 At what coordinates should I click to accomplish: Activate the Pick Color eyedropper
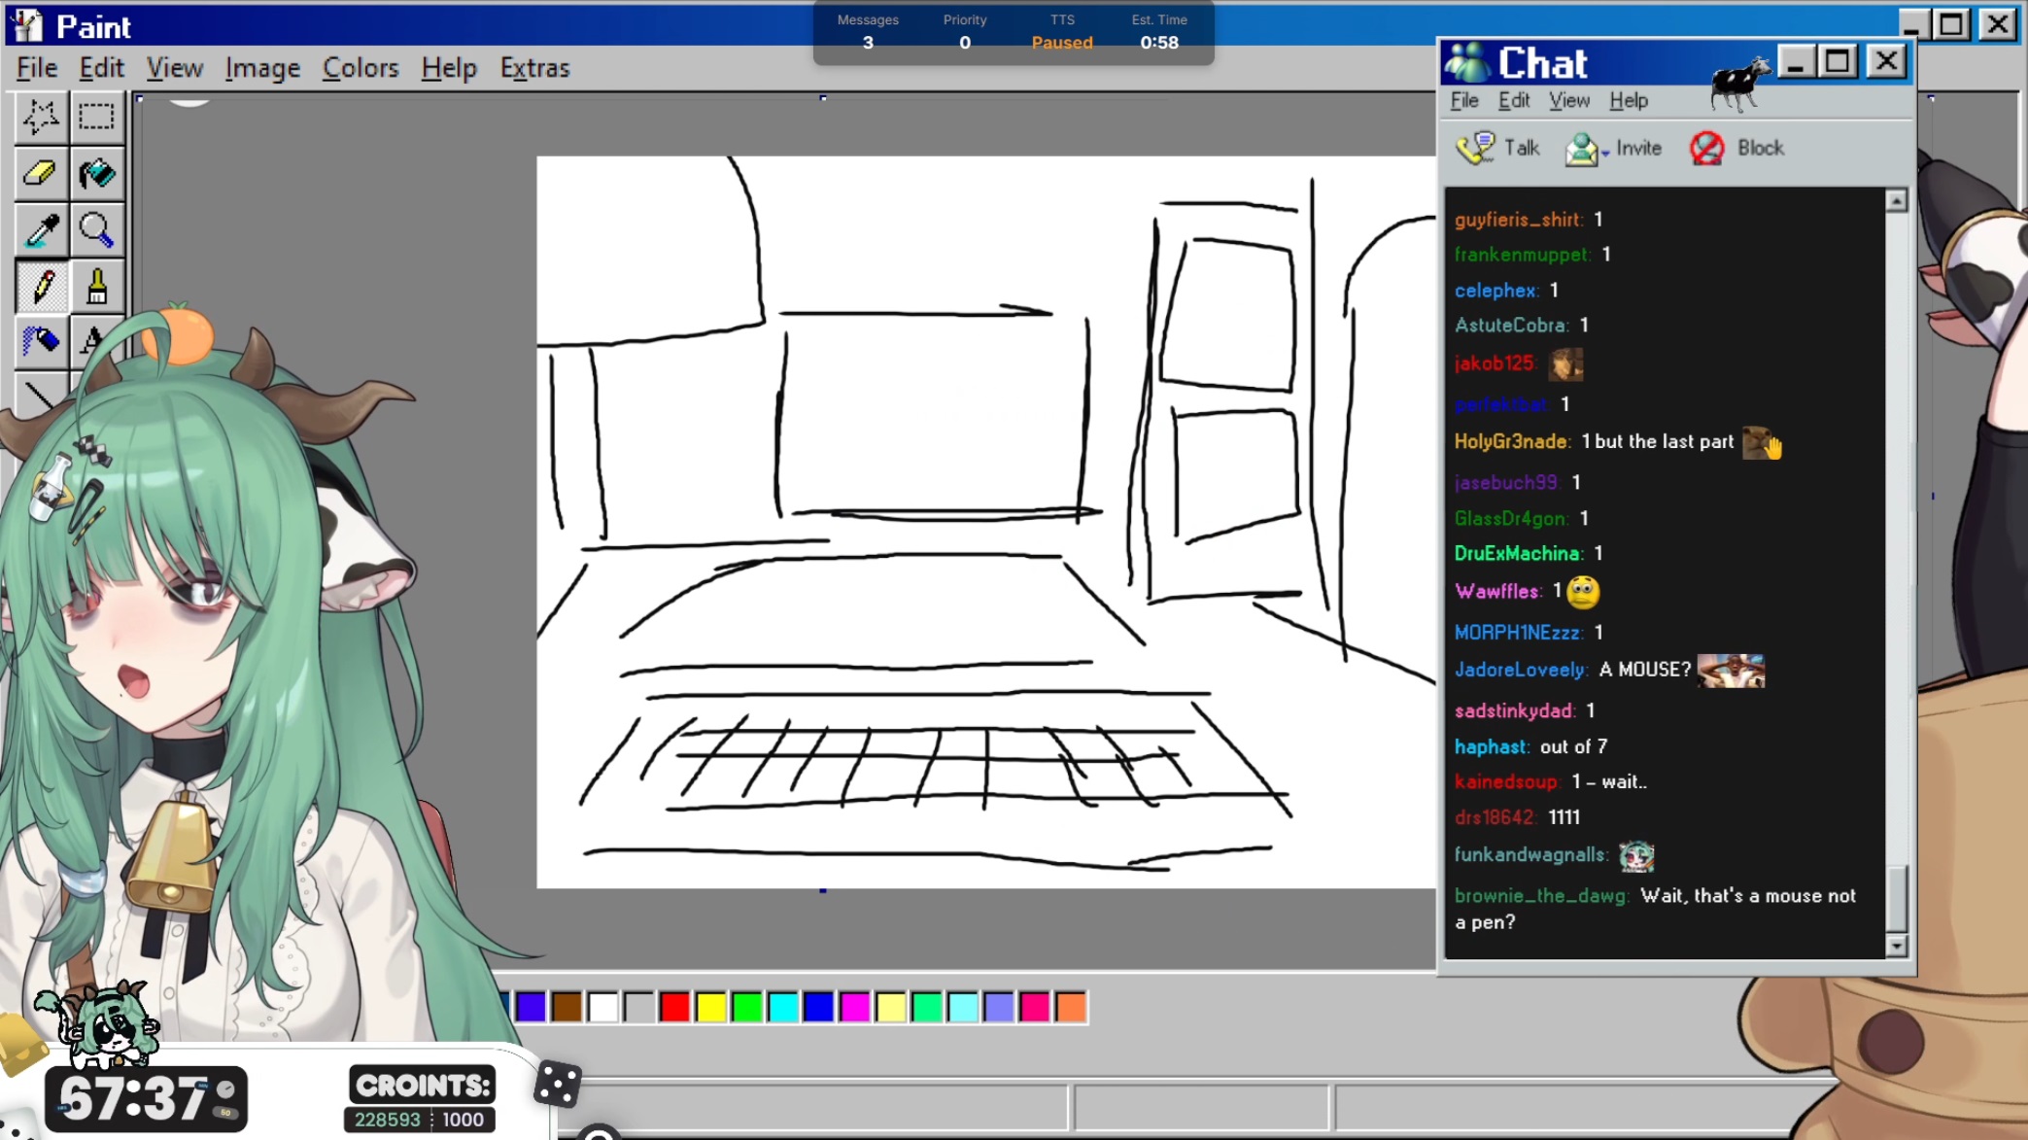click(41, 230)
